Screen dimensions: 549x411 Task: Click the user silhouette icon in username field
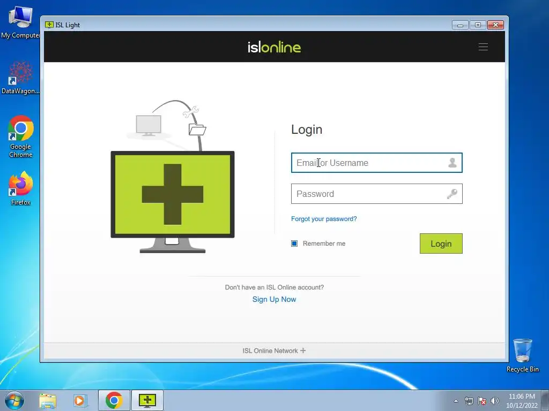(452, 163)
